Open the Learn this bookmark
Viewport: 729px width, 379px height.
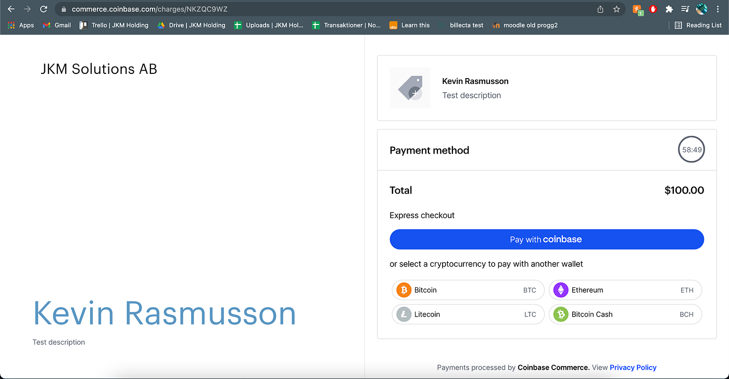[x=410, y=25]
